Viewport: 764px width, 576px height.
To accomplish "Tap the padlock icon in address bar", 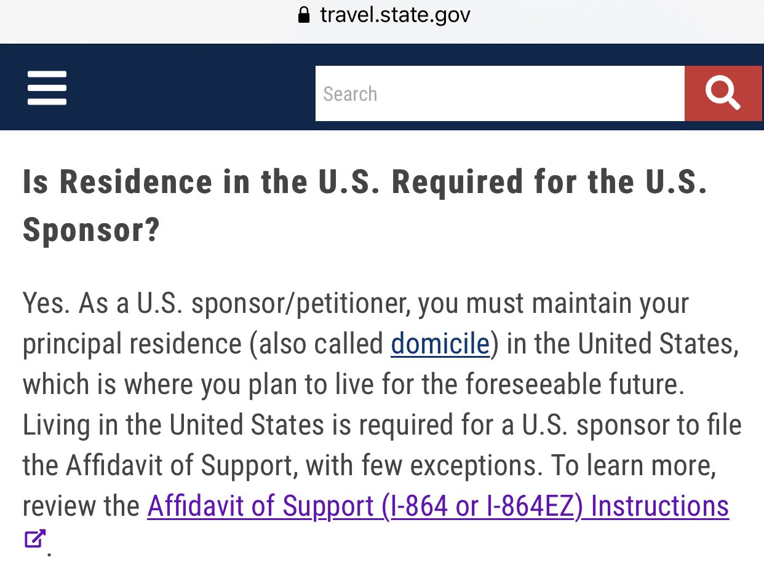I will tap(304, 15).
